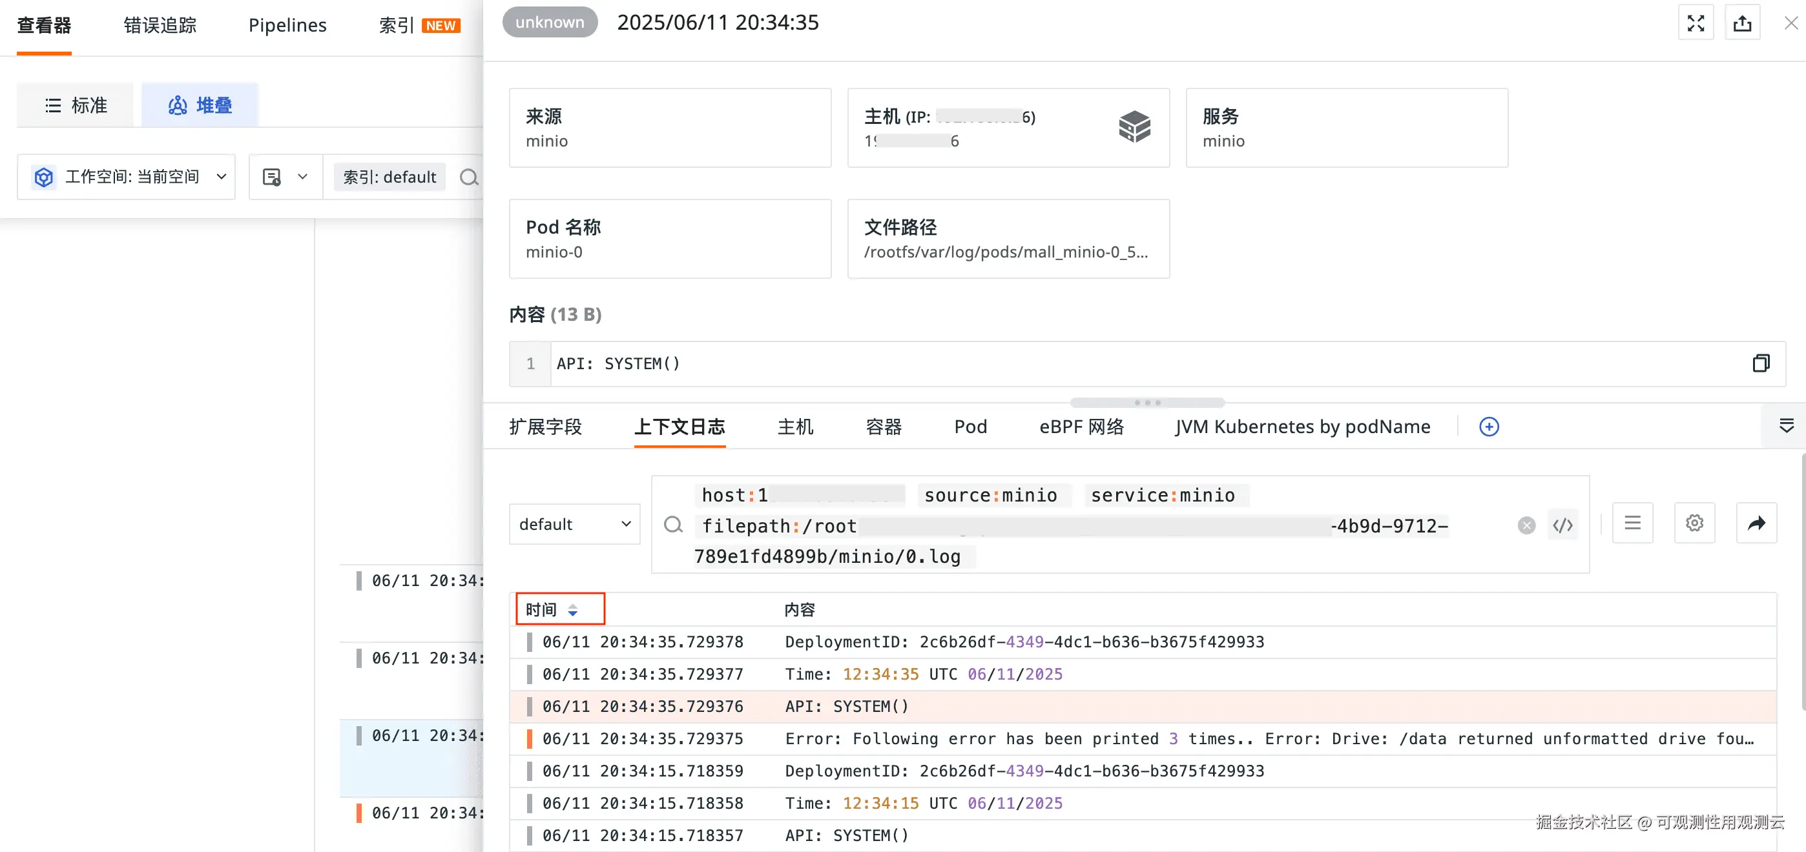Screen dimensions: 1806x852
Task: Click the list lines display icon
Action: (x=1632, y=523)
